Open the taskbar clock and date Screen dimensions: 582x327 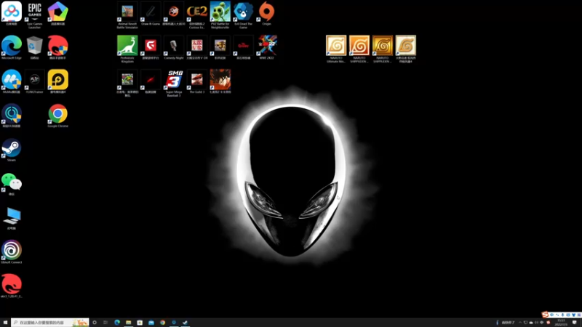coord(561,323)
